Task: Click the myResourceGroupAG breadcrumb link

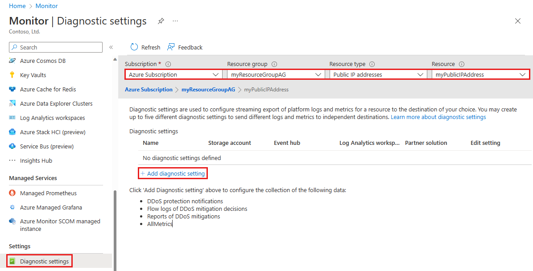Action: (x=208, y=89)
